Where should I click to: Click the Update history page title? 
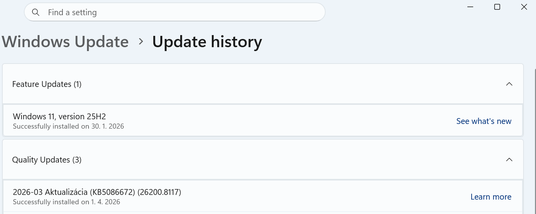coord(207,42)
